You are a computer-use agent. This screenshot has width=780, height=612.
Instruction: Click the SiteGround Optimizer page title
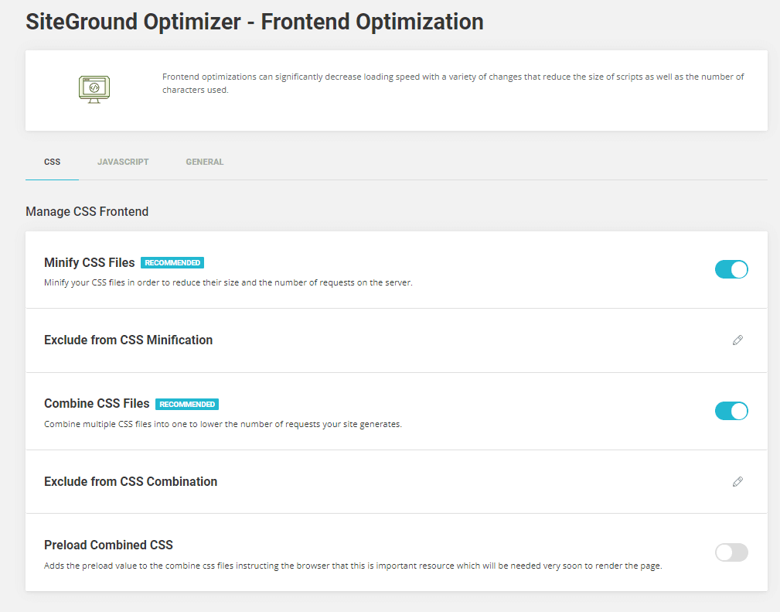tap(254, 22)
